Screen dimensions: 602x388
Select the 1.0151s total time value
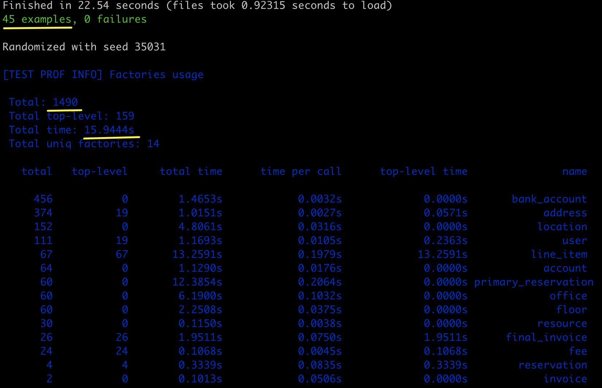(200, 213)
